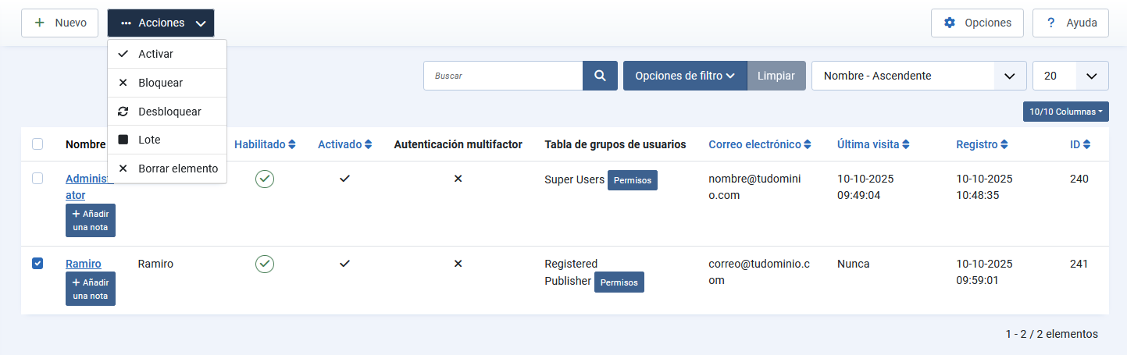
Task: Toggle the select-all checkbox in table header
Action: (37, 144)
